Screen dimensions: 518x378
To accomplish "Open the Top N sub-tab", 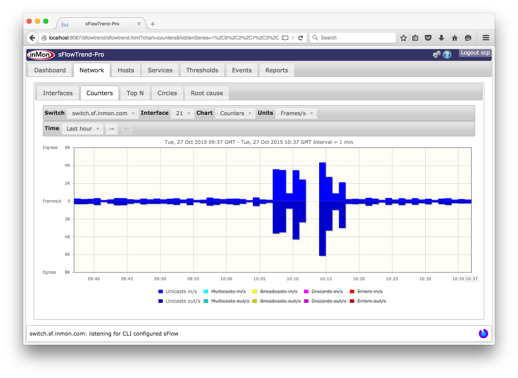I will 135,93.
